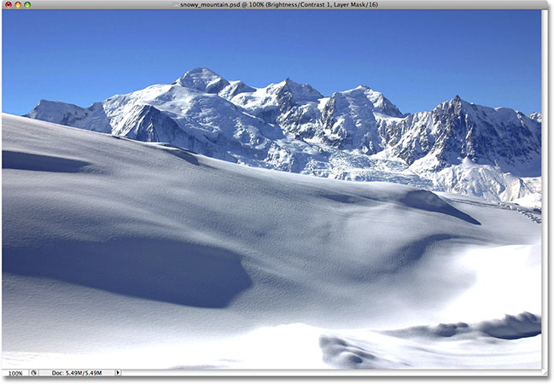Zoom the window using green button

tap(27, 4)
